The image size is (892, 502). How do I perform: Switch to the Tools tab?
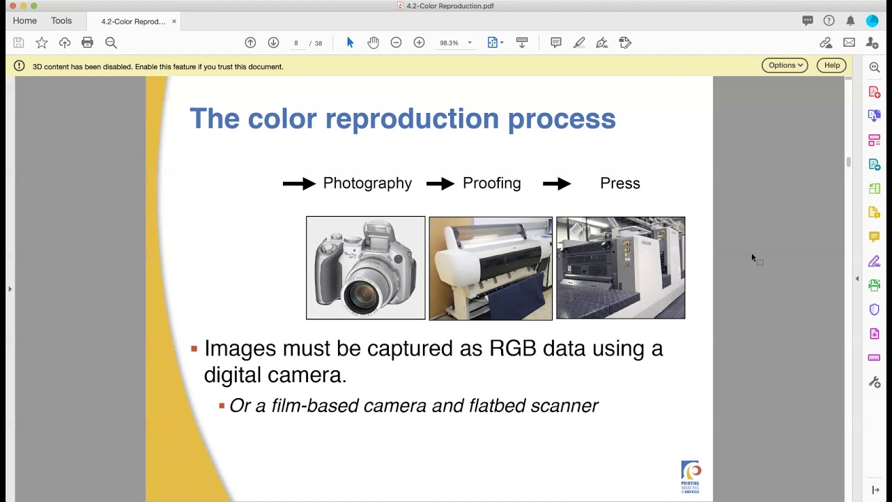[61, 21]
